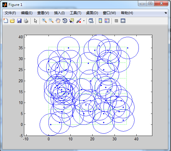The height and width of the screenshot is (151, 171).
Task: Select the Edit Plot arrow tool
Action: click(x=36, y=21)
